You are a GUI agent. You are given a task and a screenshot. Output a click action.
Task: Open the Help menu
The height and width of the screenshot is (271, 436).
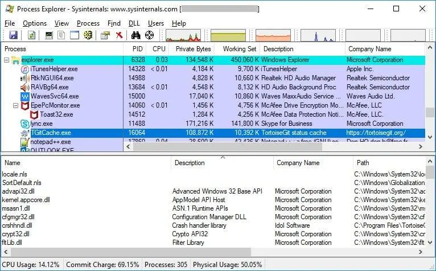[179, 23]
